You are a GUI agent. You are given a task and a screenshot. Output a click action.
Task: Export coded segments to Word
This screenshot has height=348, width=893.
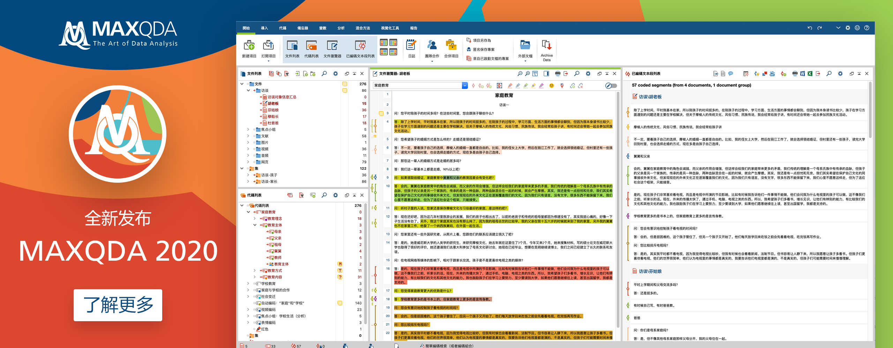(x=802, y=74)
